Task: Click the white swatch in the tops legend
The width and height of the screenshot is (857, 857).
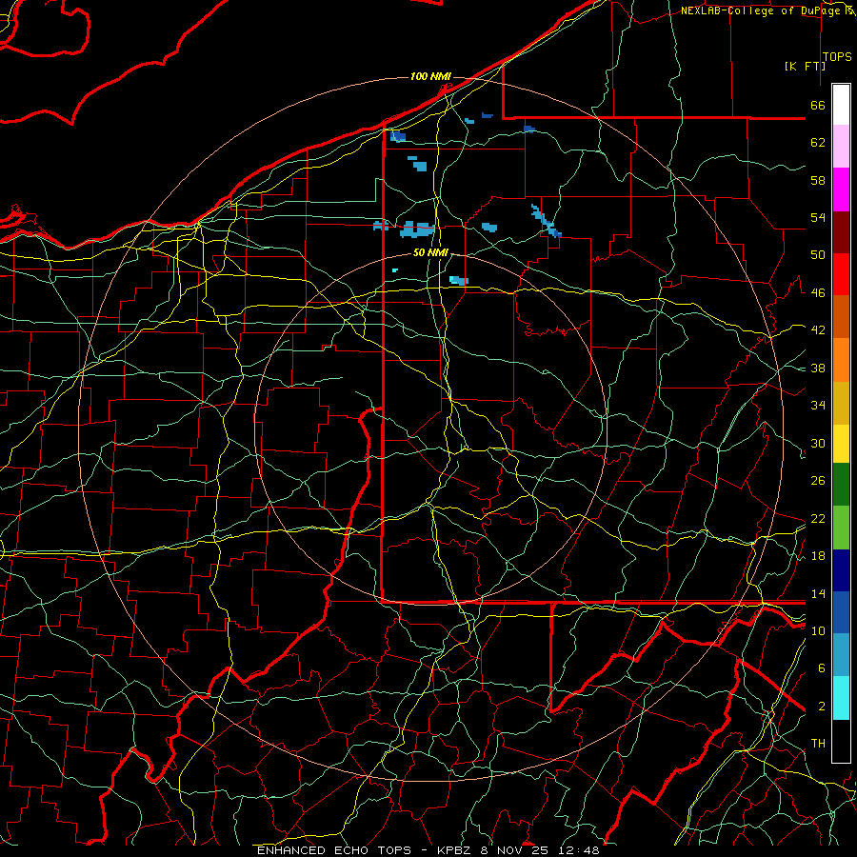Action: (841, 105)
